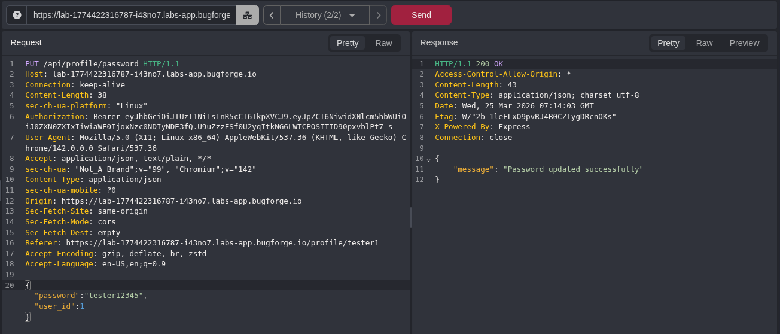Screen dimensions: 780x334
Task: Open the Response Preview tab
Action: tap(744, 43)
